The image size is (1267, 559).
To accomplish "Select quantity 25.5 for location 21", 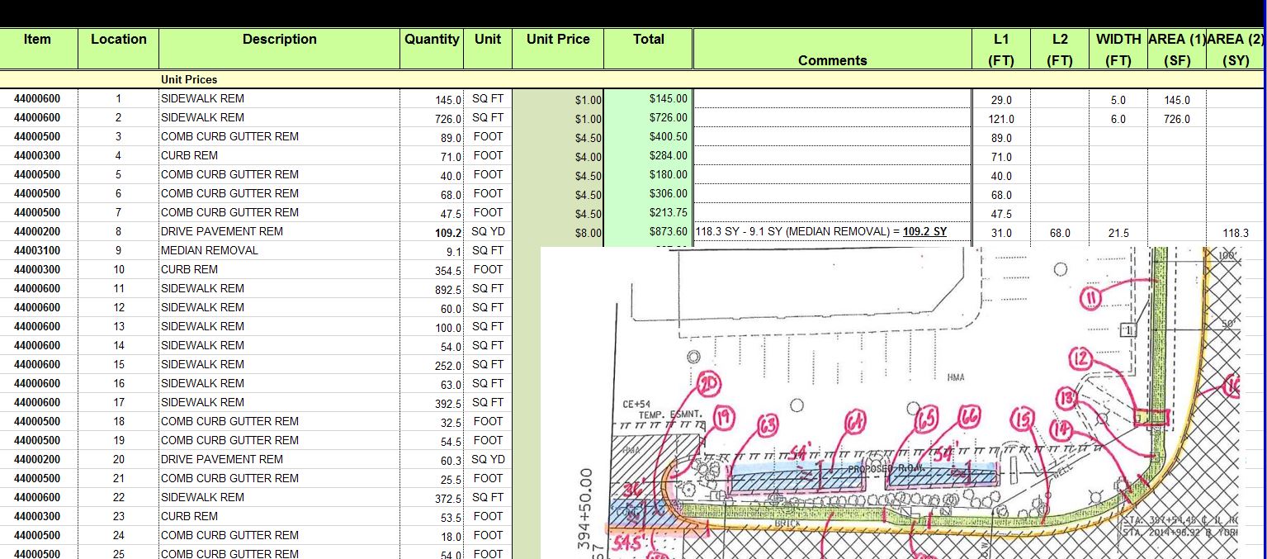I will [x=432, y=480].
